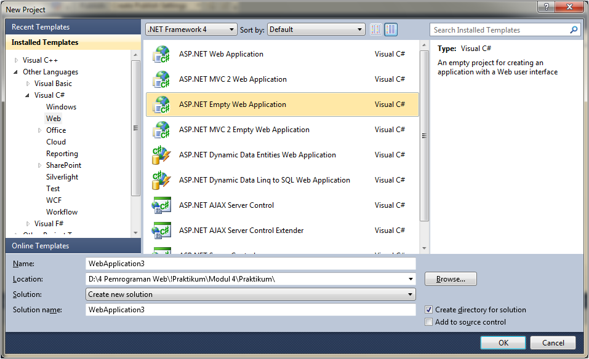Screen dimensions: 589x359
Task: Select the Windows category under Visual C#
Action: (61, 107)
